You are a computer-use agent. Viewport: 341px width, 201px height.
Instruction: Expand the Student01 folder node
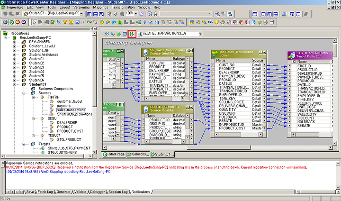[15, 59]
